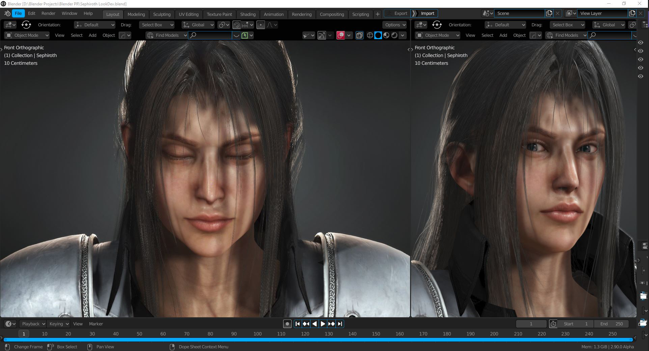Switch to the Rendering workspace tab
The width and height of the screenshot is (649, 351).
[302, 14]
